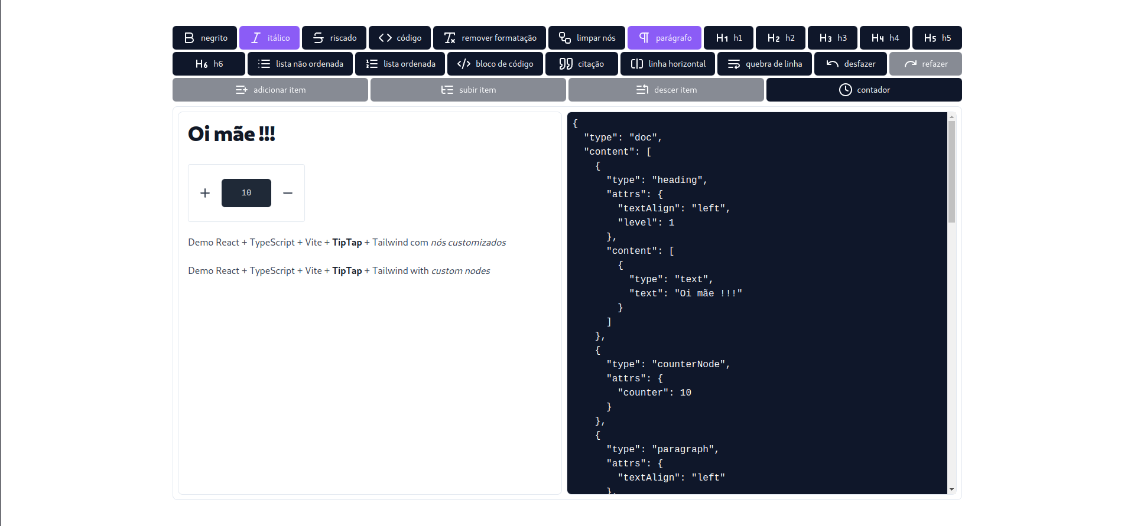Image resolution: width=1134 pixels, height=526 pixels.
Task: Increment counter with plus button
Action: pos(205,193)
